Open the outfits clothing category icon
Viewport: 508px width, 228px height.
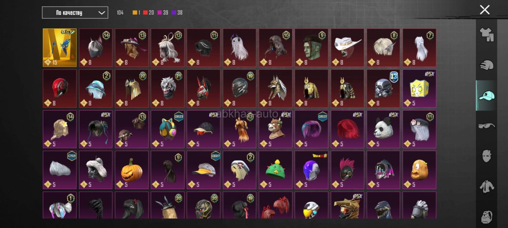(486, 34)
